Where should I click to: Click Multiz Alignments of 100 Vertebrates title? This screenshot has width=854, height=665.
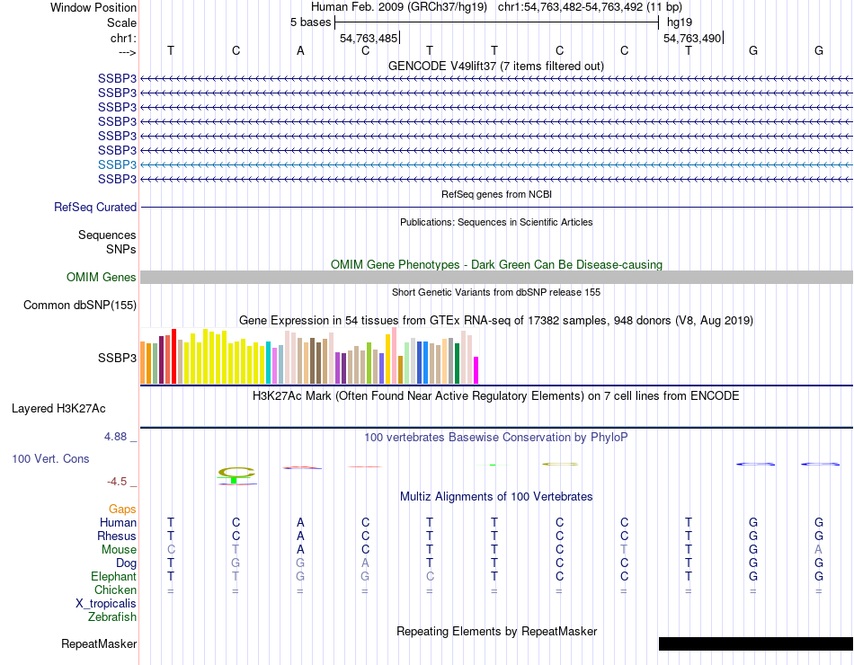(x=496, y=497)
